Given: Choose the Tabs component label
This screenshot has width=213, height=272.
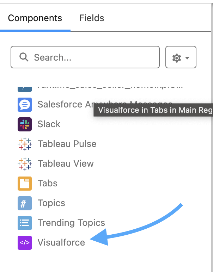Looking at the screenshot, I should click(x=48, y=183).
